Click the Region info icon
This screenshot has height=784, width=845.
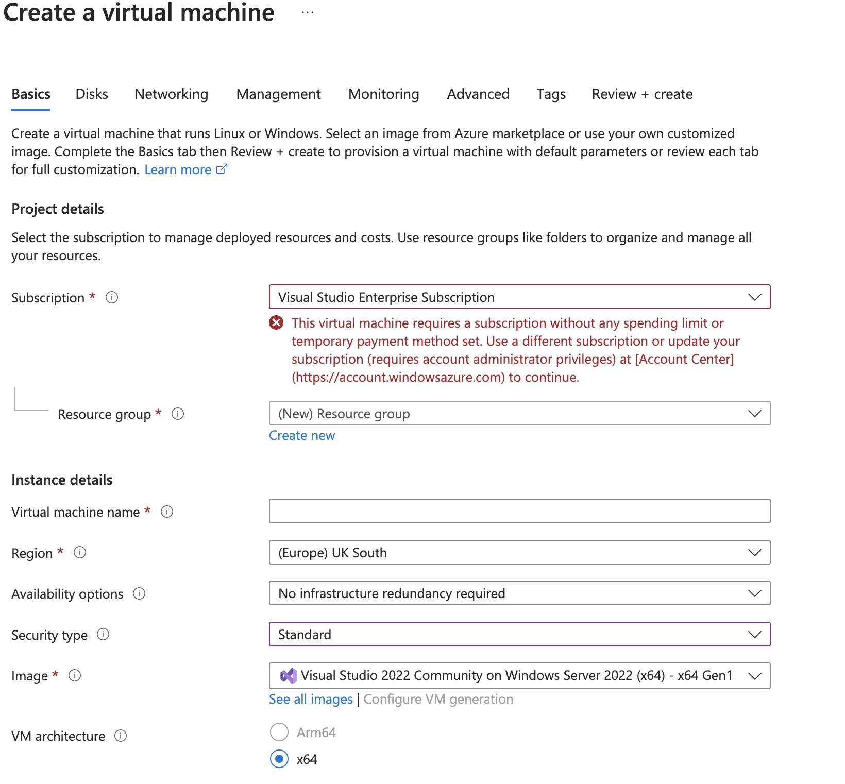[80, 553]
